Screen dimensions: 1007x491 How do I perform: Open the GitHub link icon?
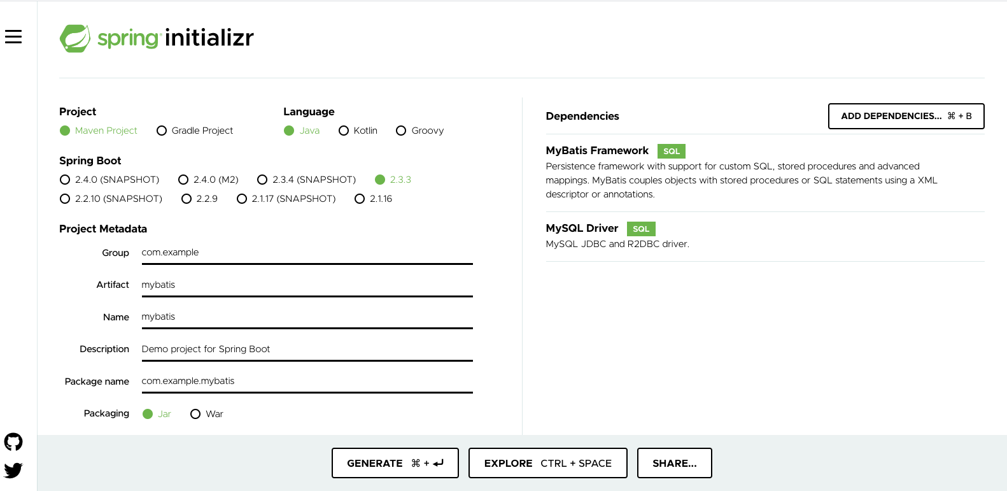(13, 441)
